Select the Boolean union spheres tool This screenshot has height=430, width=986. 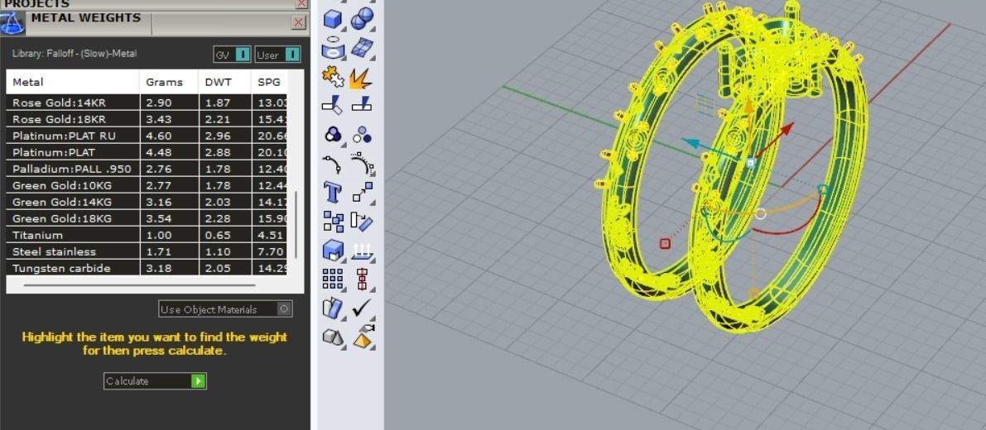[362, 19]
